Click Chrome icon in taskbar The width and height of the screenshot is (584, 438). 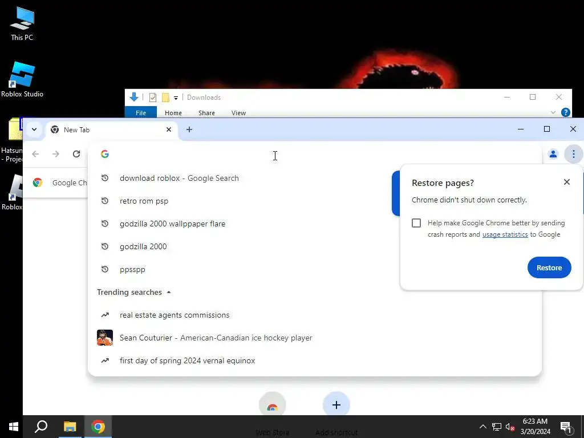point(98,427)
